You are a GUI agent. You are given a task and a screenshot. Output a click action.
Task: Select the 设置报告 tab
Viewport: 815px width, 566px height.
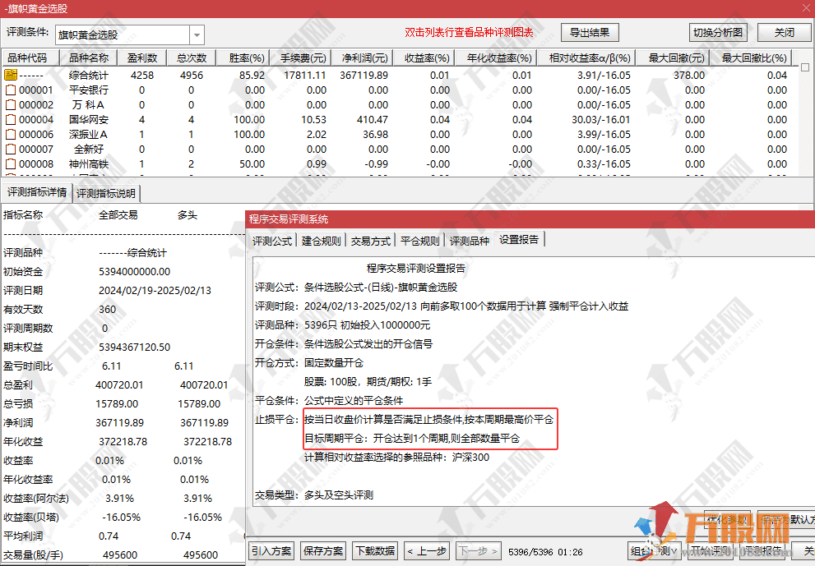pyautogui.click(x=519, y=239)
